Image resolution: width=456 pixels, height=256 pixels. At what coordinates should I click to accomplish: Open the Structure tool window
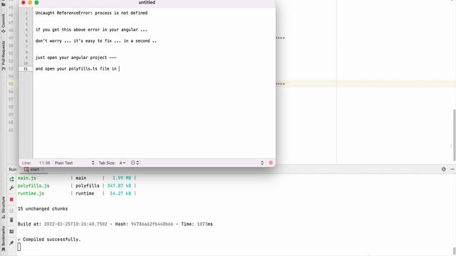tap(3, 207)
